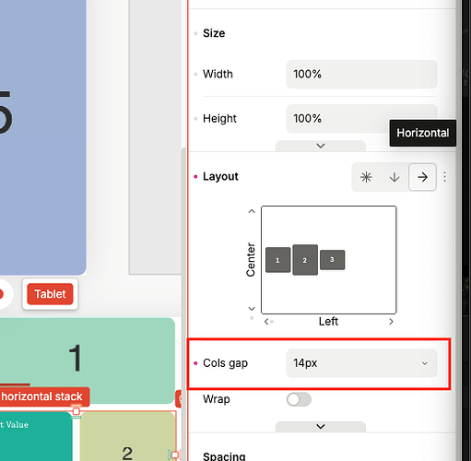471x461 pixels.
Task: Select the horizontal stack label tag
Action: 42,396
